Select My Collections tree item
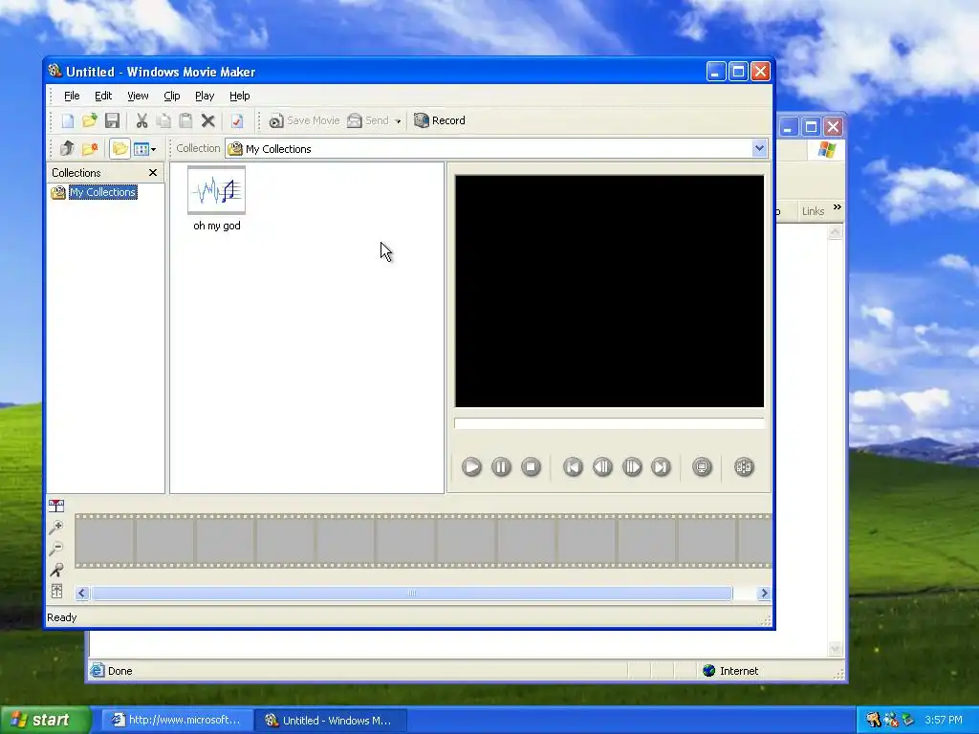The image size is (979, 734). click(x=102, y=192)
